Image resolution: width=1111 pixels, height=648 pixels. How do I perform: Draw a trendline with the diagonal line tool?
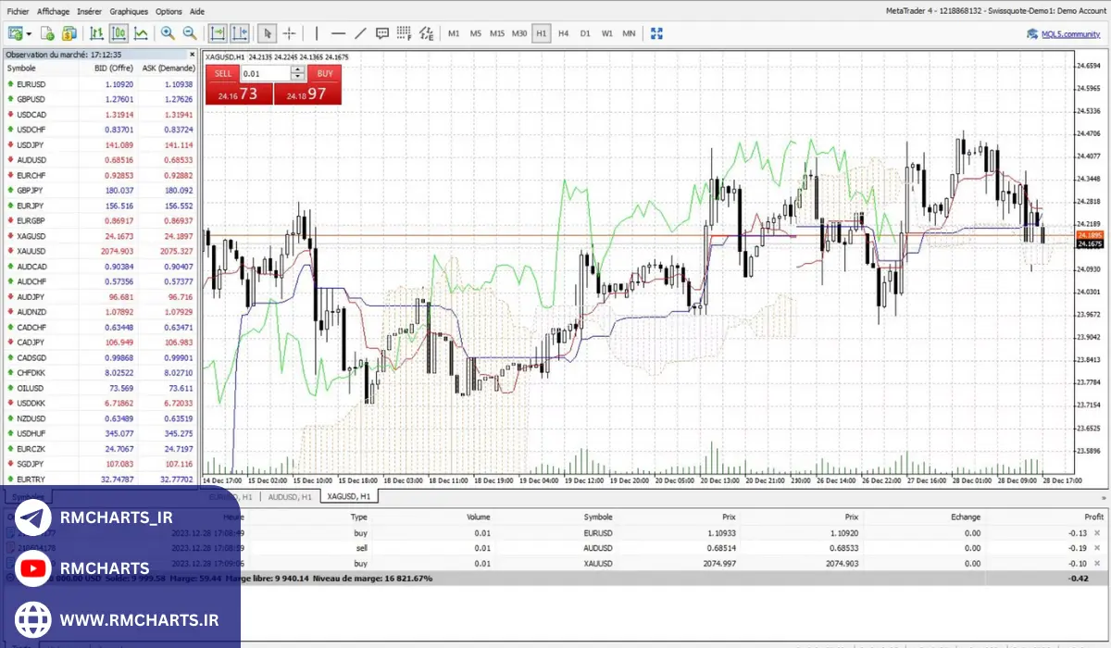coord(360,33)
